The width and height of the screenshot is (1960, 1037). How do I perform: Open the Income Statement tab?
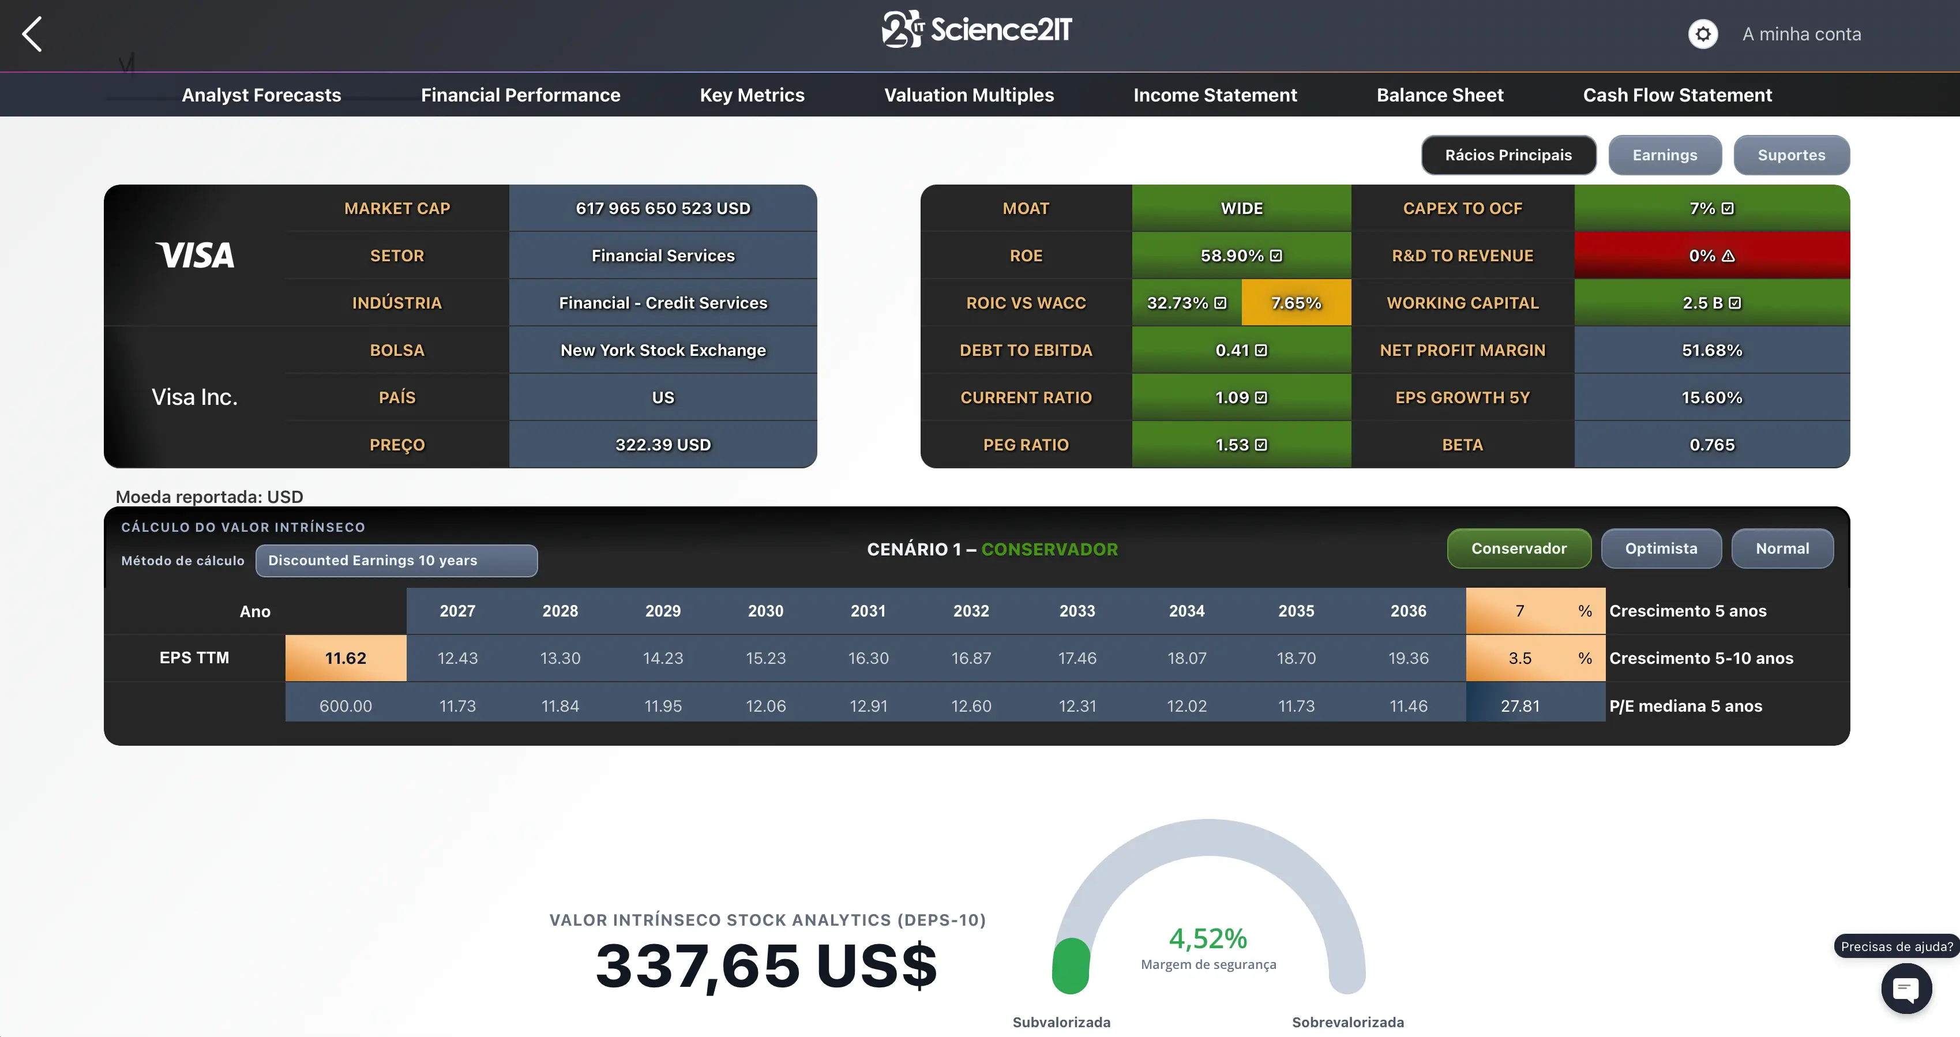pos(1215,95)
